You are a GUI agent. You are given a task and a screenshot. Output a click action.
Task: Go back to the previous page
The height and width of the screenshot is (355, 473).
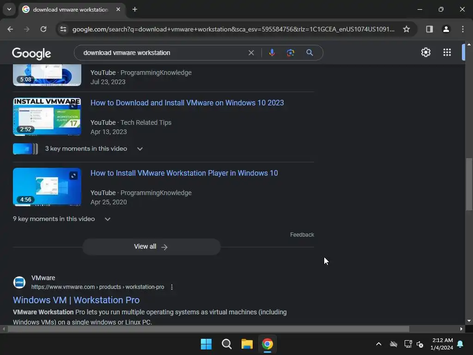[x=10, y=29]
